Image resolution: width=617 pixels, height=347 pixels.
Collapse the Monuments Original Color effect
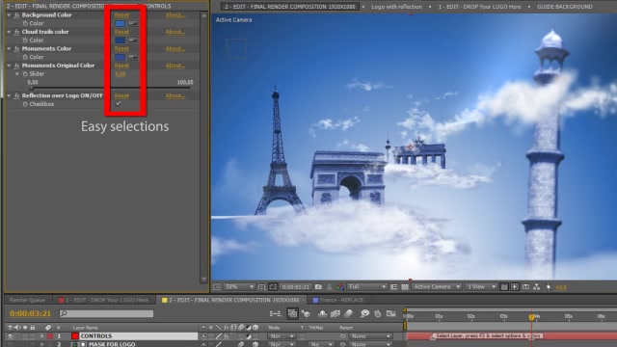(x=9, y=66)
